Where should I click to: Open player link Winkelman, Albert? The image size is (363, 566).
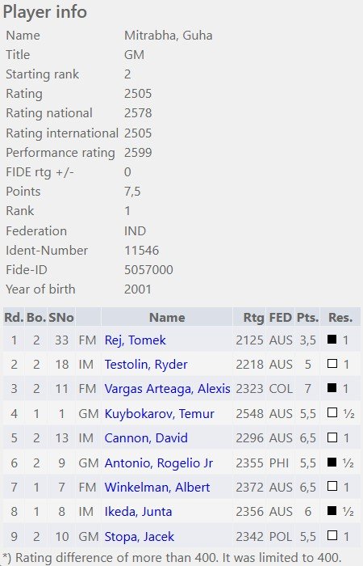click(x=157, y=488)
